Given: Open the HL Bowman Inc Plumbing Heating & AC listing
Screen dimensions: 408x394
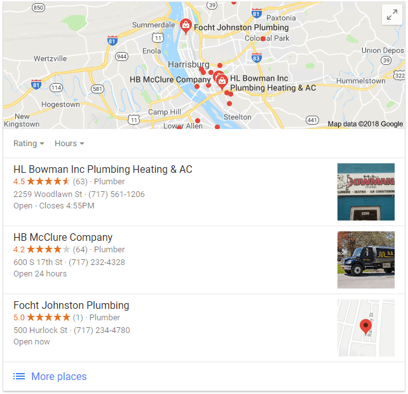Looking at the screenshot, I should [x=103, y=170].
